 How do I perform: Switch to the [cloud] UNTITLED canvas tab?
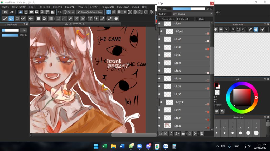pos(75,24)
